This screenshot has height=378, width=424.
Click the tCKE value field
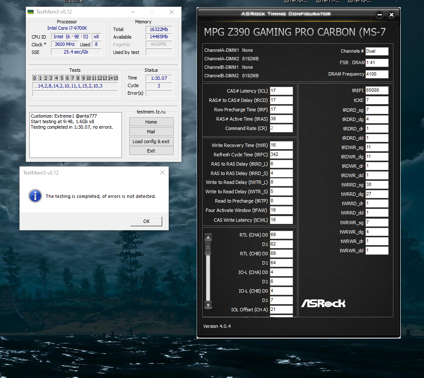point(377,100)
